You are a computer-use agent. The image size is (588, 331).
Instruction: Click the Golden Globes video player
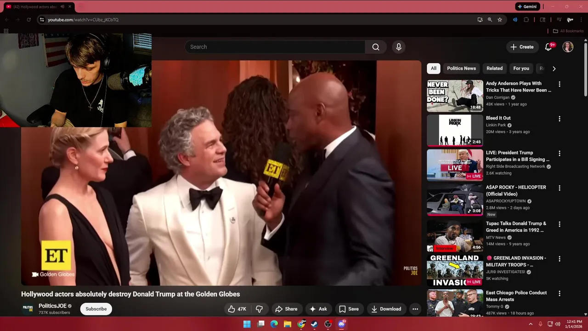221,173
